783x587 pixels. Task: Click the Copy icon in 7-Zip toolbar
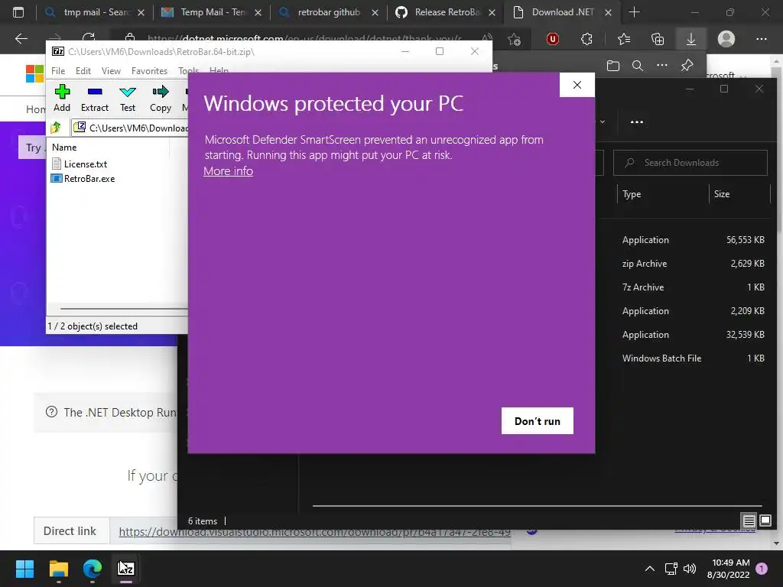[161, 99]
